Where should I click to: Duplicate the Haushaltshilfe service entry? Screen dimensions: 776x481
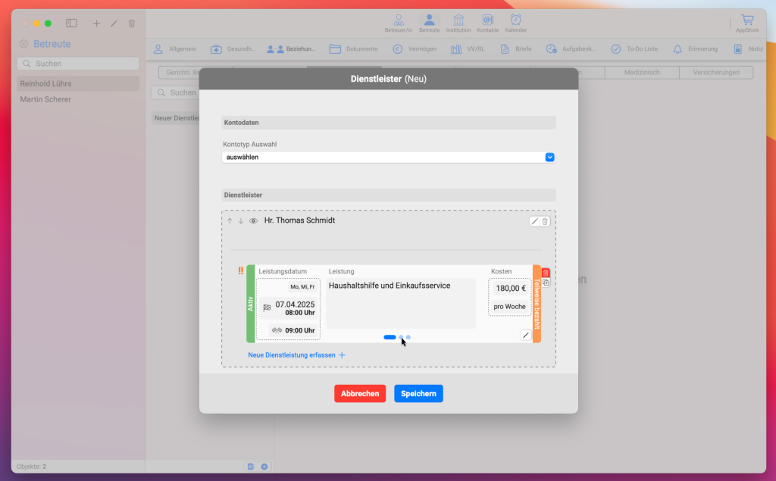point(546,283)
